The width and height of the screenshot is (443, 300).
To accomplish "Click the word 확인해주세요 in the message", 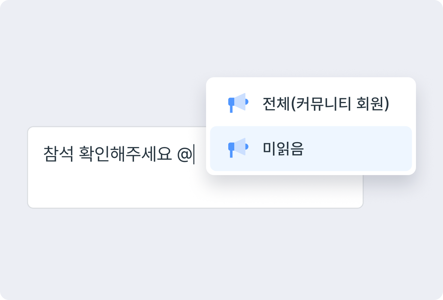I will [125, 154].
